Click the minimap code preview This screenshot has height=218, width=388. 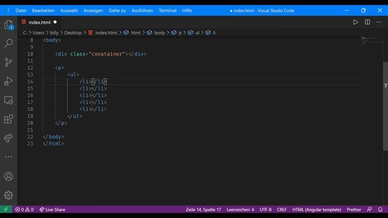tap(371, 41)
